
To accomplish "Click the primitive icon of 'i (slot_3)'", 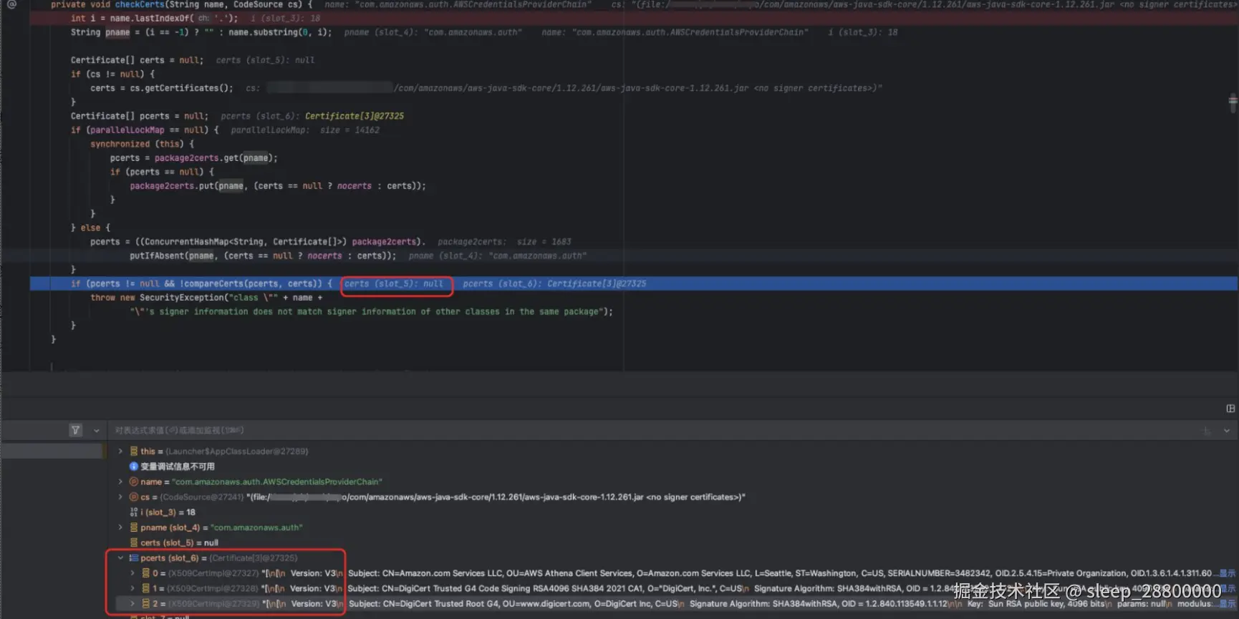I will click(x=133, y=512).
